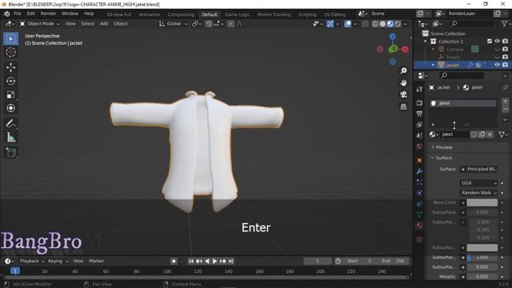Click Subsurface Color swatch
Screen dimensions: 512x288
[x=482, y=247]
